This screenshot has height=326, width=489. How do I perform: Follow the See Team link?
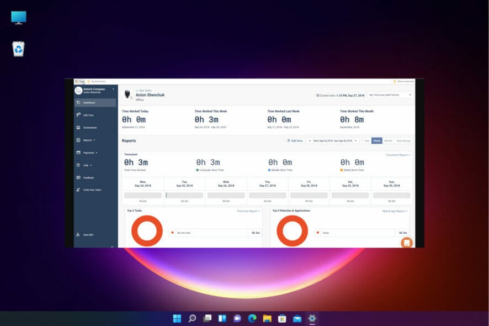click(x=143, y=91)
